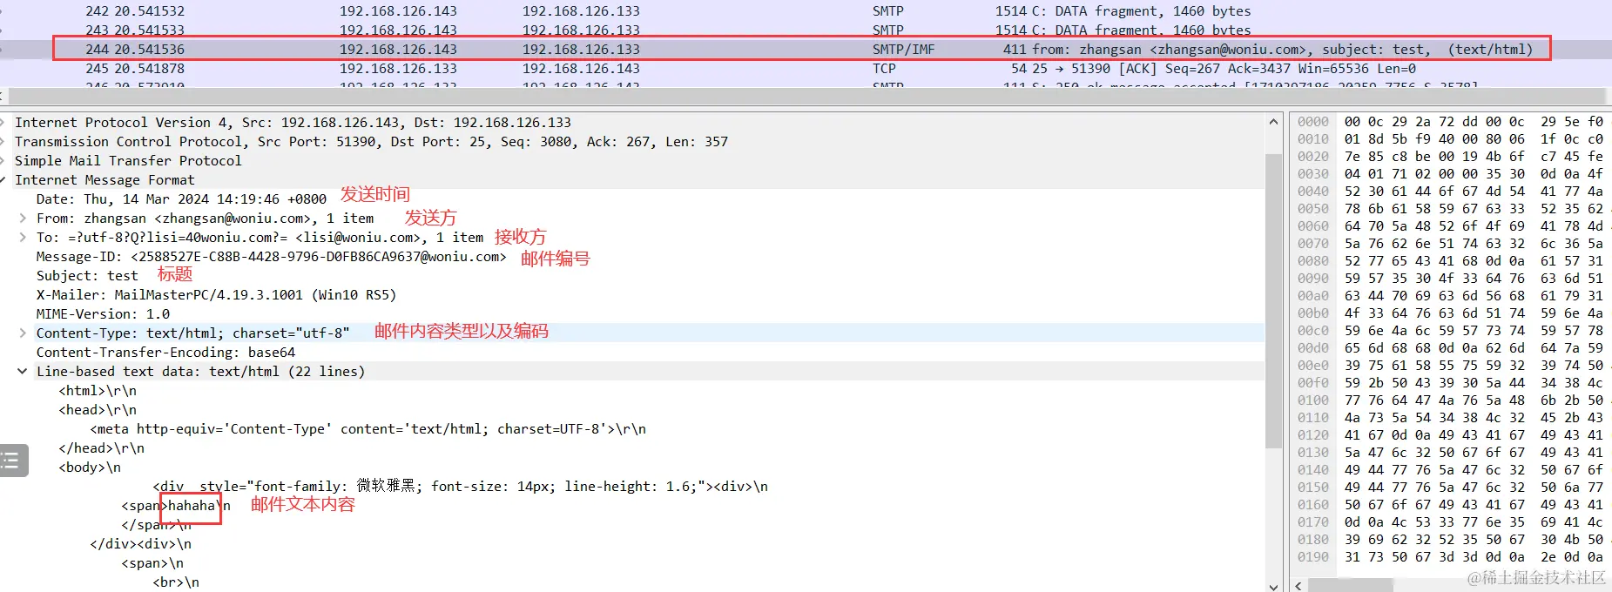Collapse the Line-based text data section
Screen dimensions: 1612x592
point(23,371)
